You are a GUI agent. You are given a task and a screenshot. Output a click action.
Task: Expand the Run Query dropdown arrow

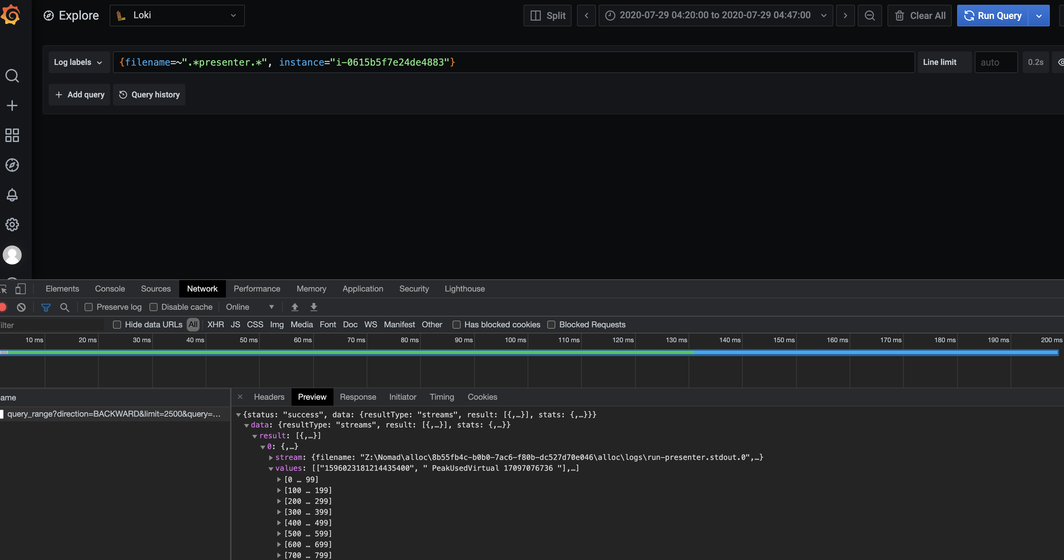[x=1040, y=15]
